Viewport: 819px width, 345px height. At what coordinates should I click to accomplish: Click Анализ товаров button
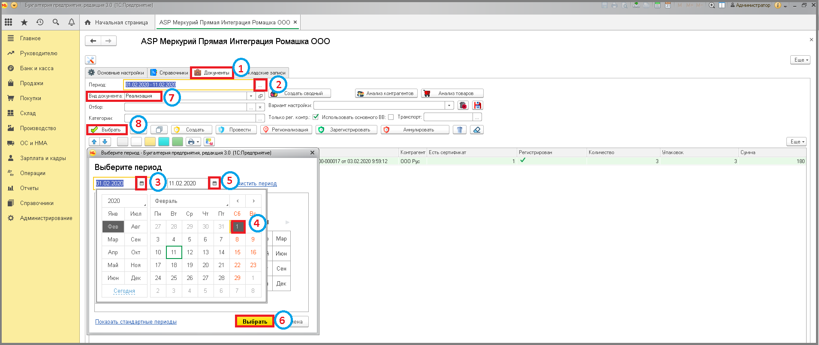click(452, 93)
